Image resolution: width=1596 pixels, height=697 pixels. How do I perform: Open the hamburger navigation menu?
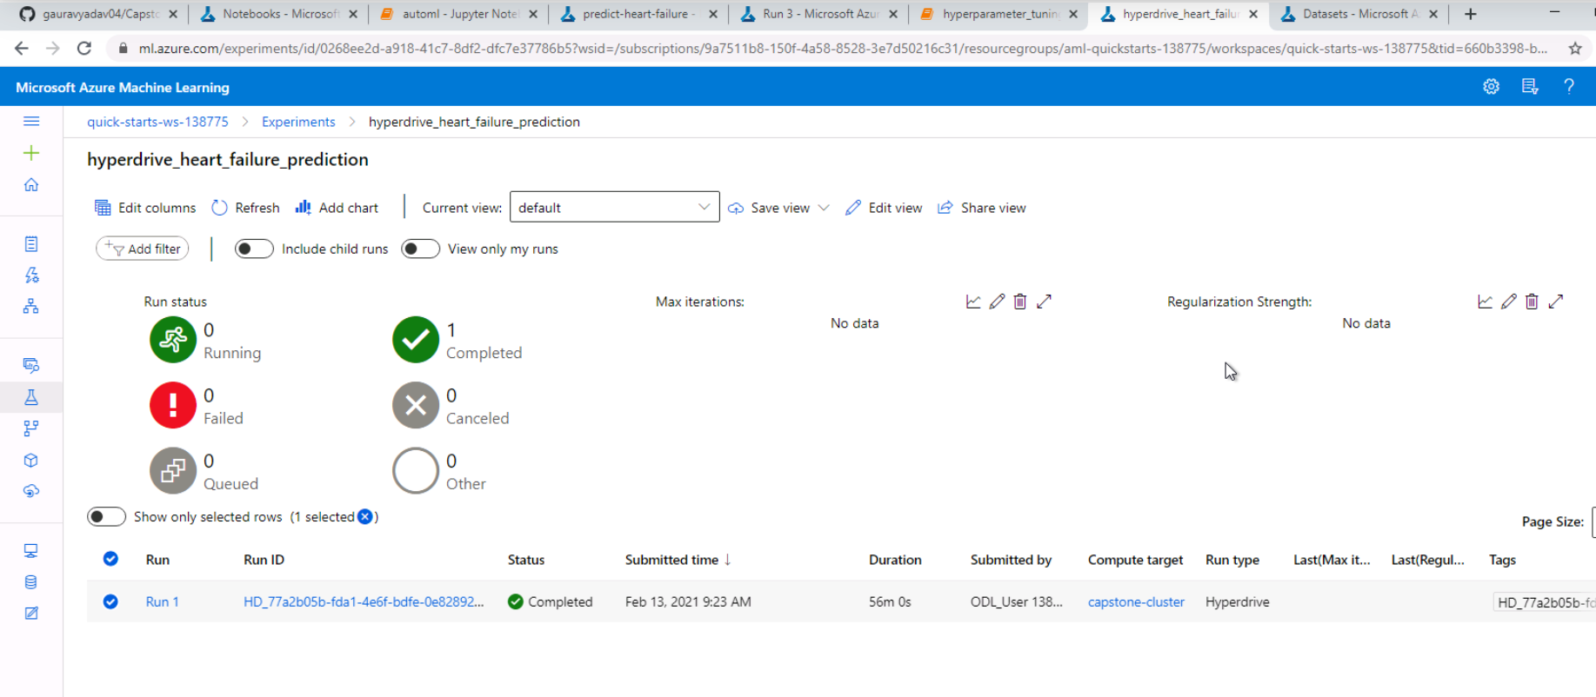[31, 121]
